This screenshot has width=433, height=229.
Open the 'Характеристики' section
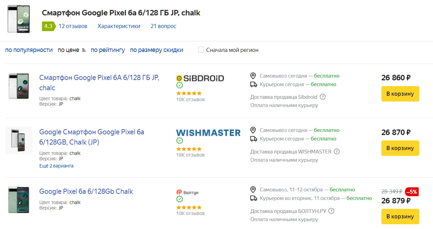(119, 26)
